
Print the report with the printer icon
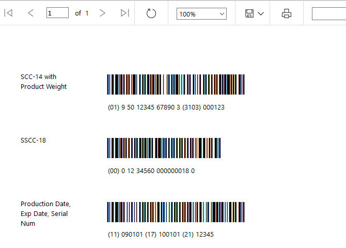pos(287,13)
